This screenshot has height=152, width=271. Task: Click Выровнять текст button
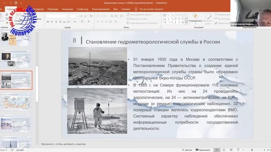coord(138,19)
